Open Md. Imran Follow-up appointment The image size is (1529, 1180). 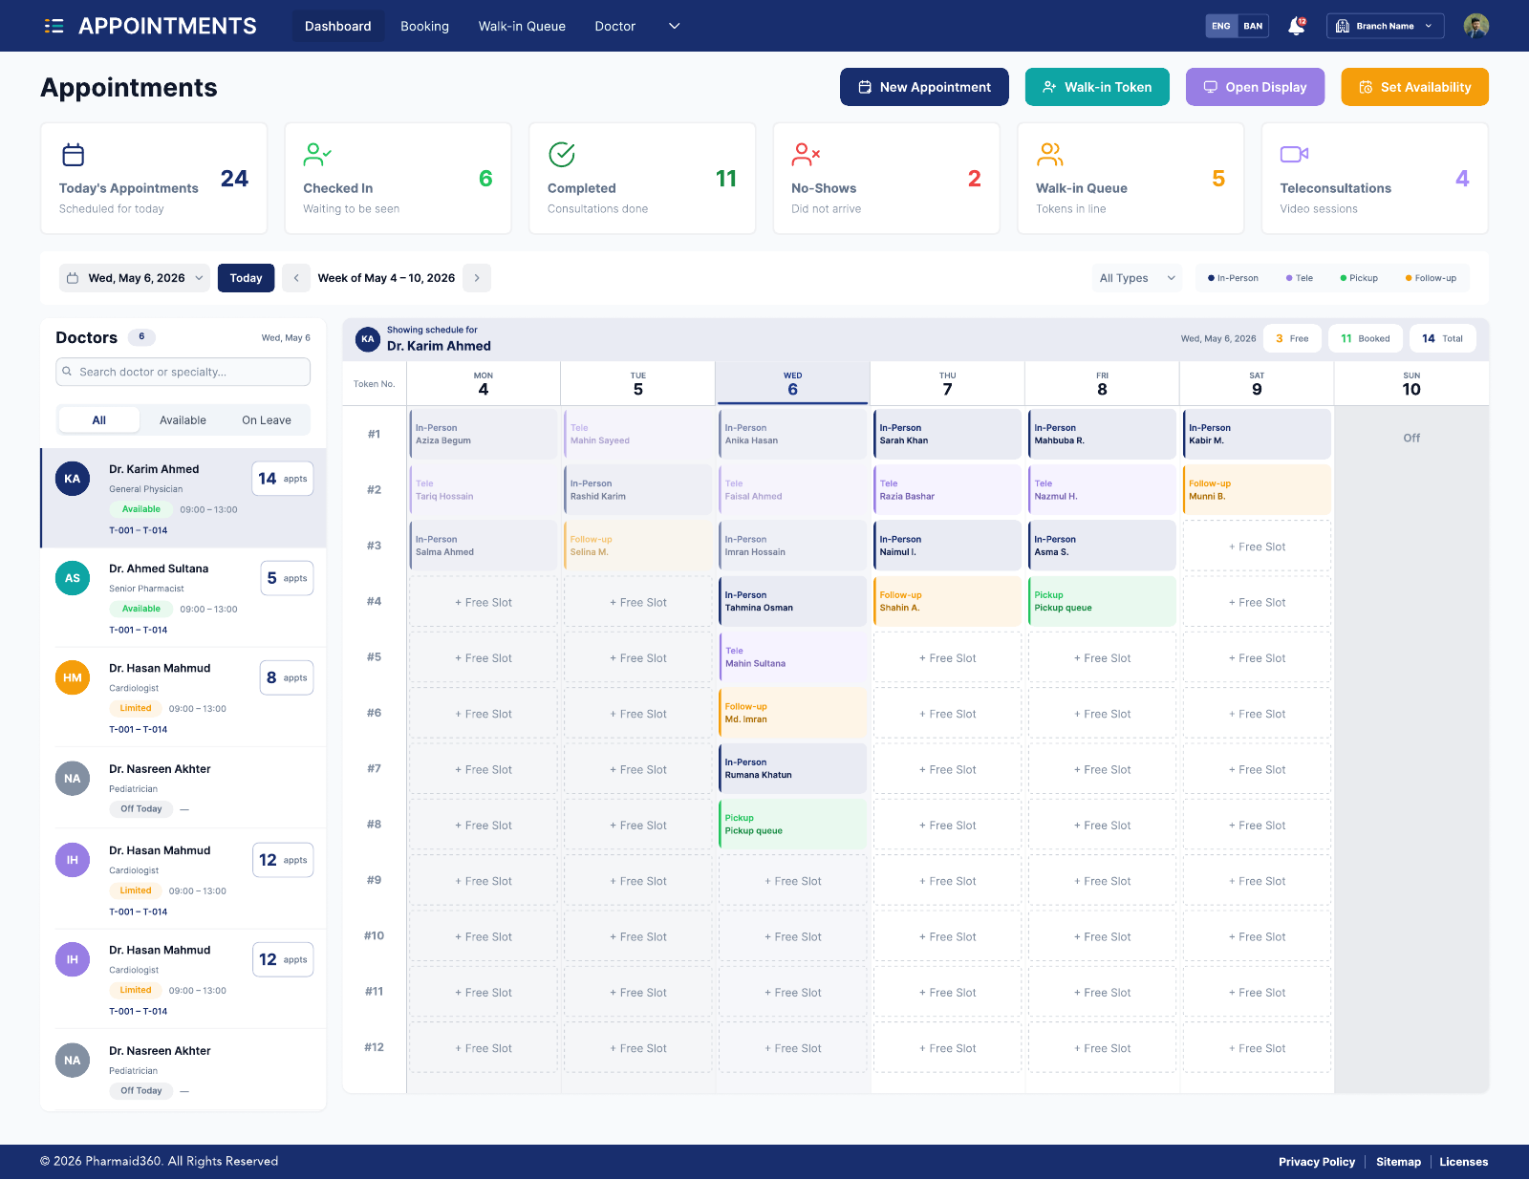792,713
